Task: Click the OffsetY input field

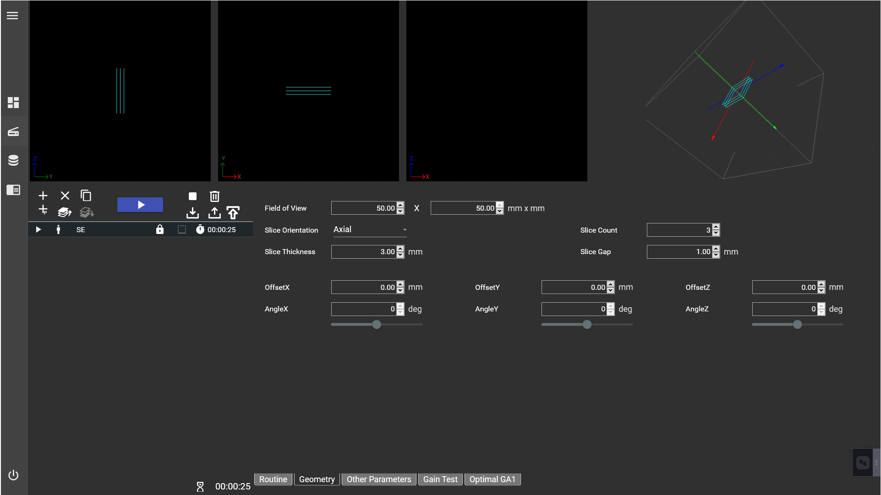Action: coord(574,288)
